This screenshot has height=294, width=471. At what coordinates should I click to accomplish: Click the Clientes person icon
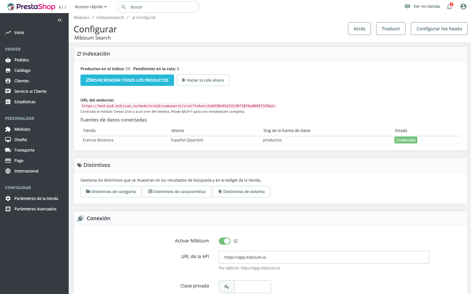pyautogui.click(x=8, y=81)
